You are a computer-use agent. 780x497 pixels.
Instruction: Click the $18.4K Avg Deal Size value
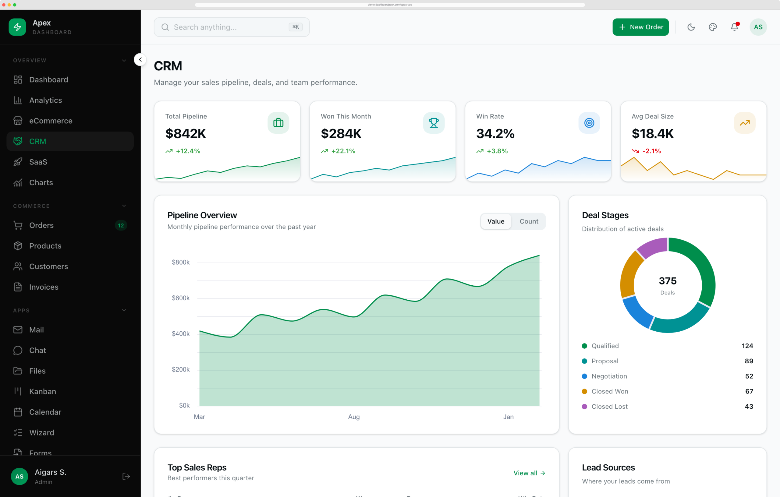[x=652, y=133]
